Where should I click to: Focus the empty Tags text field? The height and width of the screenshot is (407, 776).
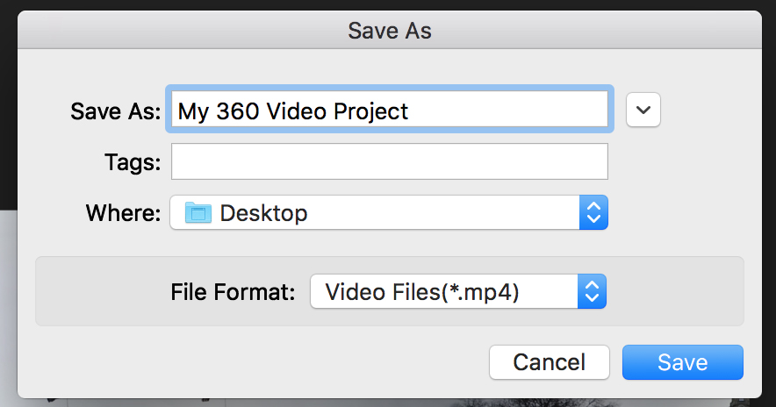390,161
